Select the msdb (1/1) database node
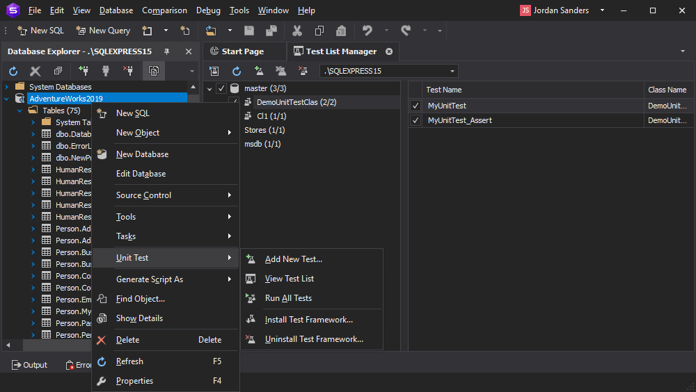 [262, 144]
